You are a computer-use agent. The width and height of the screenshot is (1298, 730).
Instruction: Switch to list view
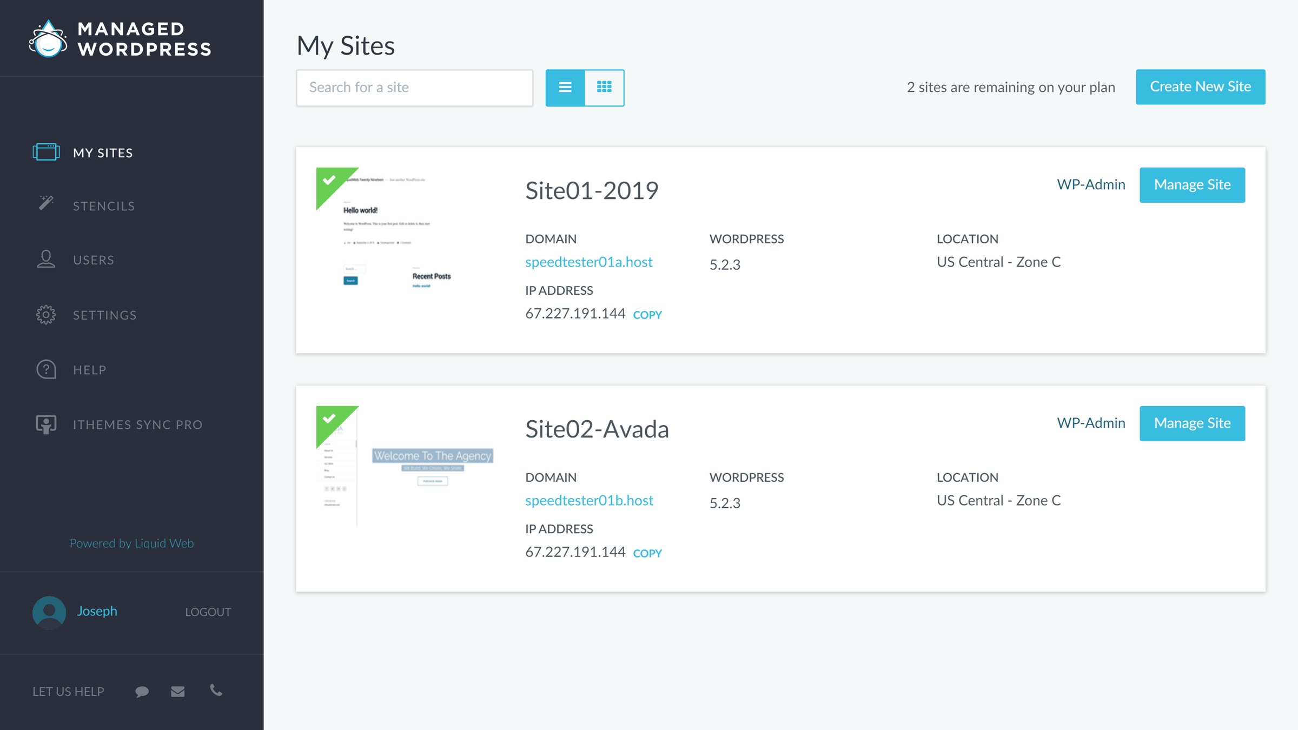click(x=565, y=88)
